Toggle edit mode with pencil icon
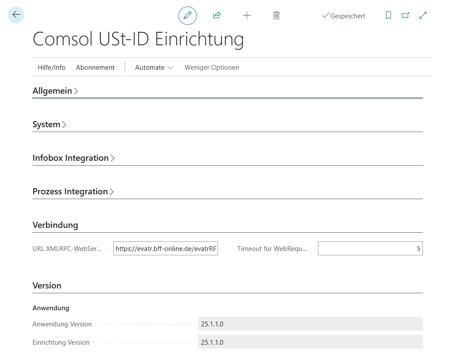This screenshot has height=356, width=464. (188, 15)
